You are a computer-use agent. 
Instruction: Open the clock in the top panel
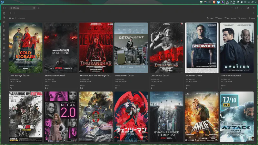coord(230,2)
